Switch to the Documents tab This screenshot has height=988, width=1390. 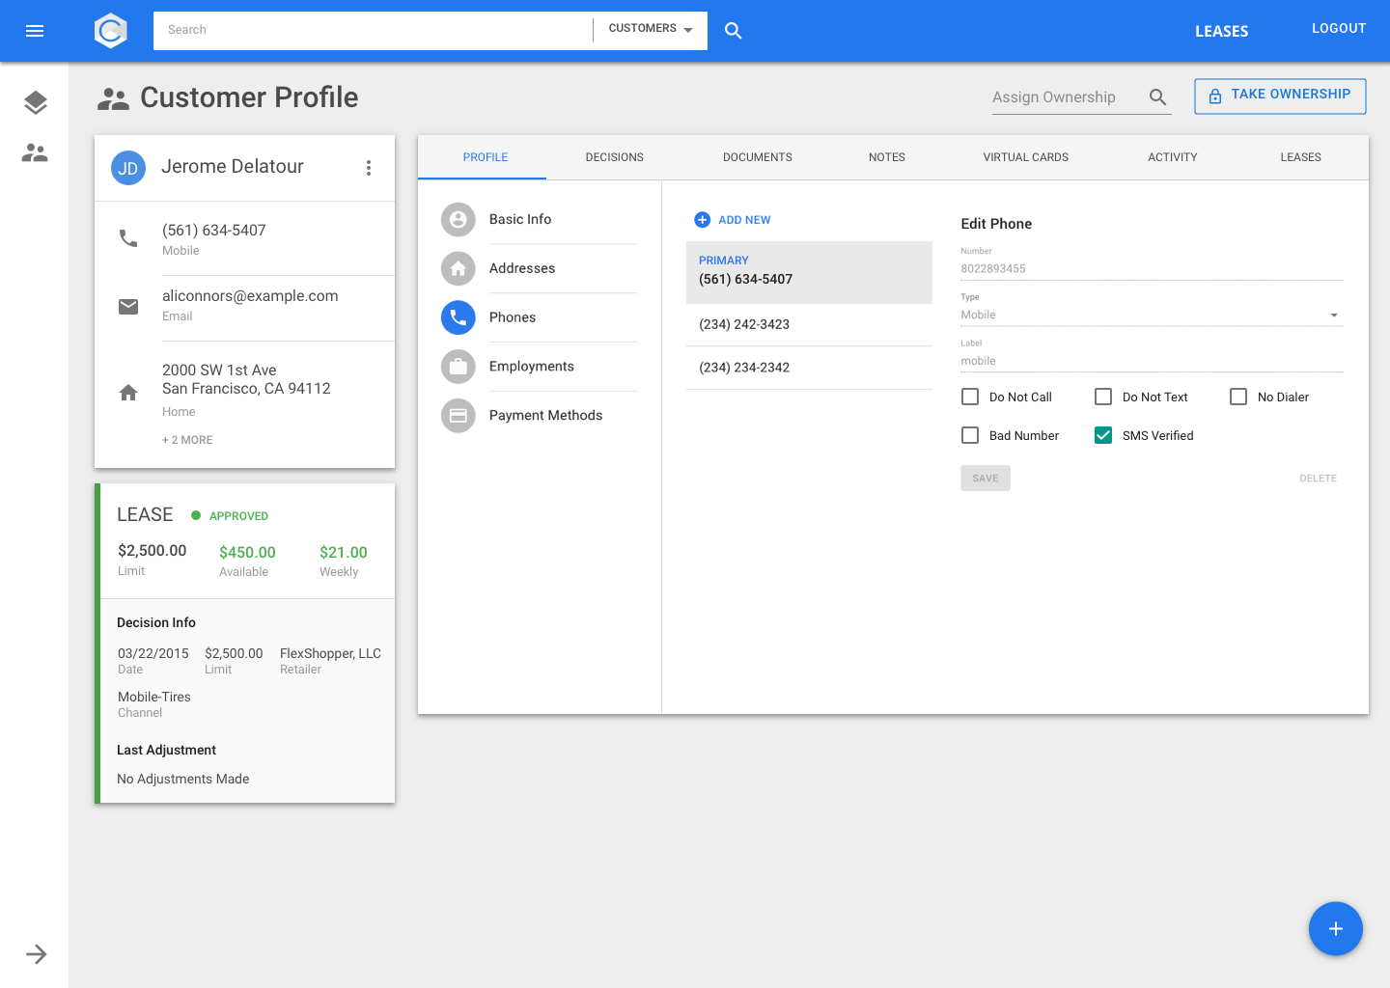pos(757,157)
